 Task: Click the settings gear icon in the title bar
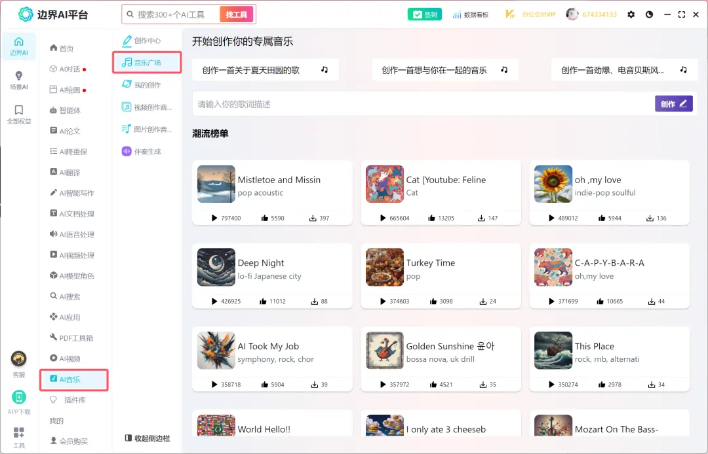point(631,14)
